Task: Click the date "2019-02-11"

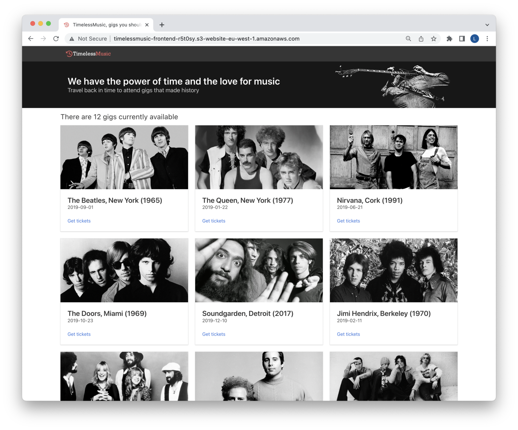Action: point(349,321)
